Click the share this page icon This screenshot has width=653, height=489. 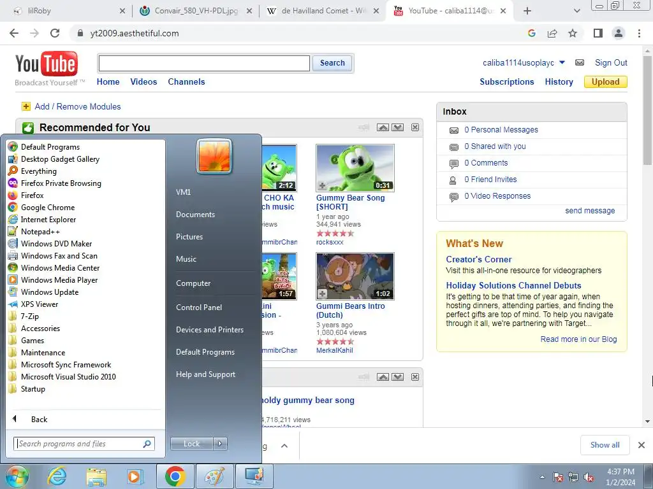tap(552, 33)
